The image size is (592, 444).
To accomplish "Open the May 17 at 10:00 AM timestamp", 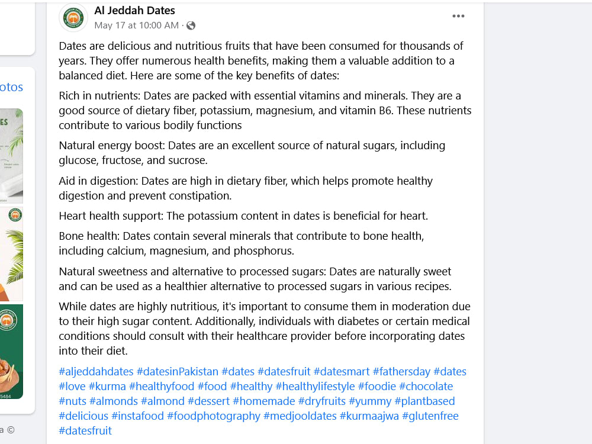I will click(x=136, y=25).
